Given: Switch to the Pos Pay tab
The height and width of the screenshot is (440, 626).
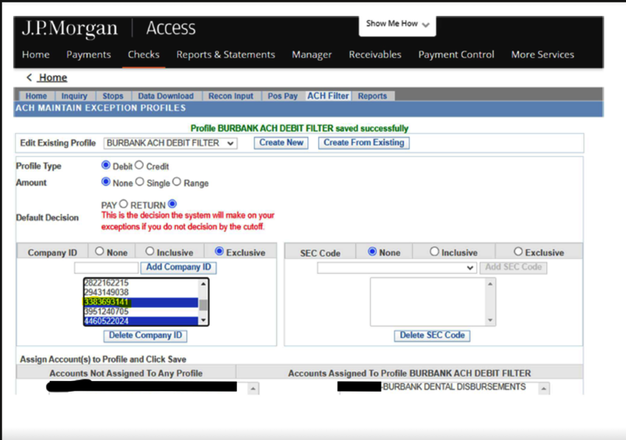Looking at the screenshot, I should pyautogui.click(x=282, y=95).
